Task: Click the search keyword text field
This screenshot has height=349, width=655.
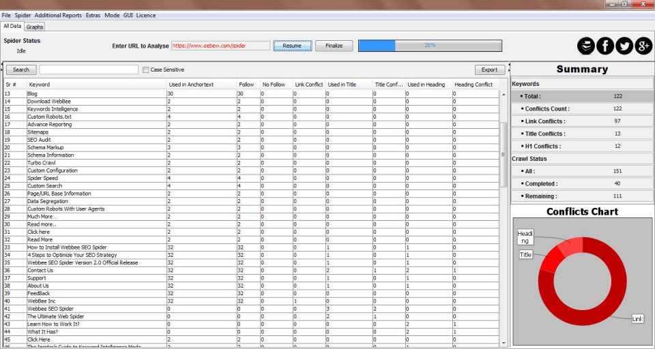Action: [89, 70]
